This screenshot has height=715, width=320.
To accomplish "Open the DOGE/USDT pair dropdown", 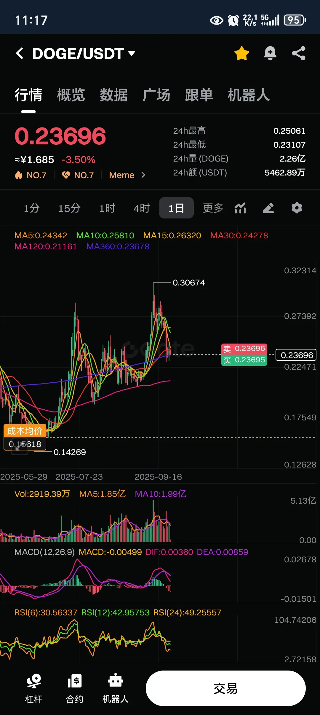I will click(x=84, y=54).
